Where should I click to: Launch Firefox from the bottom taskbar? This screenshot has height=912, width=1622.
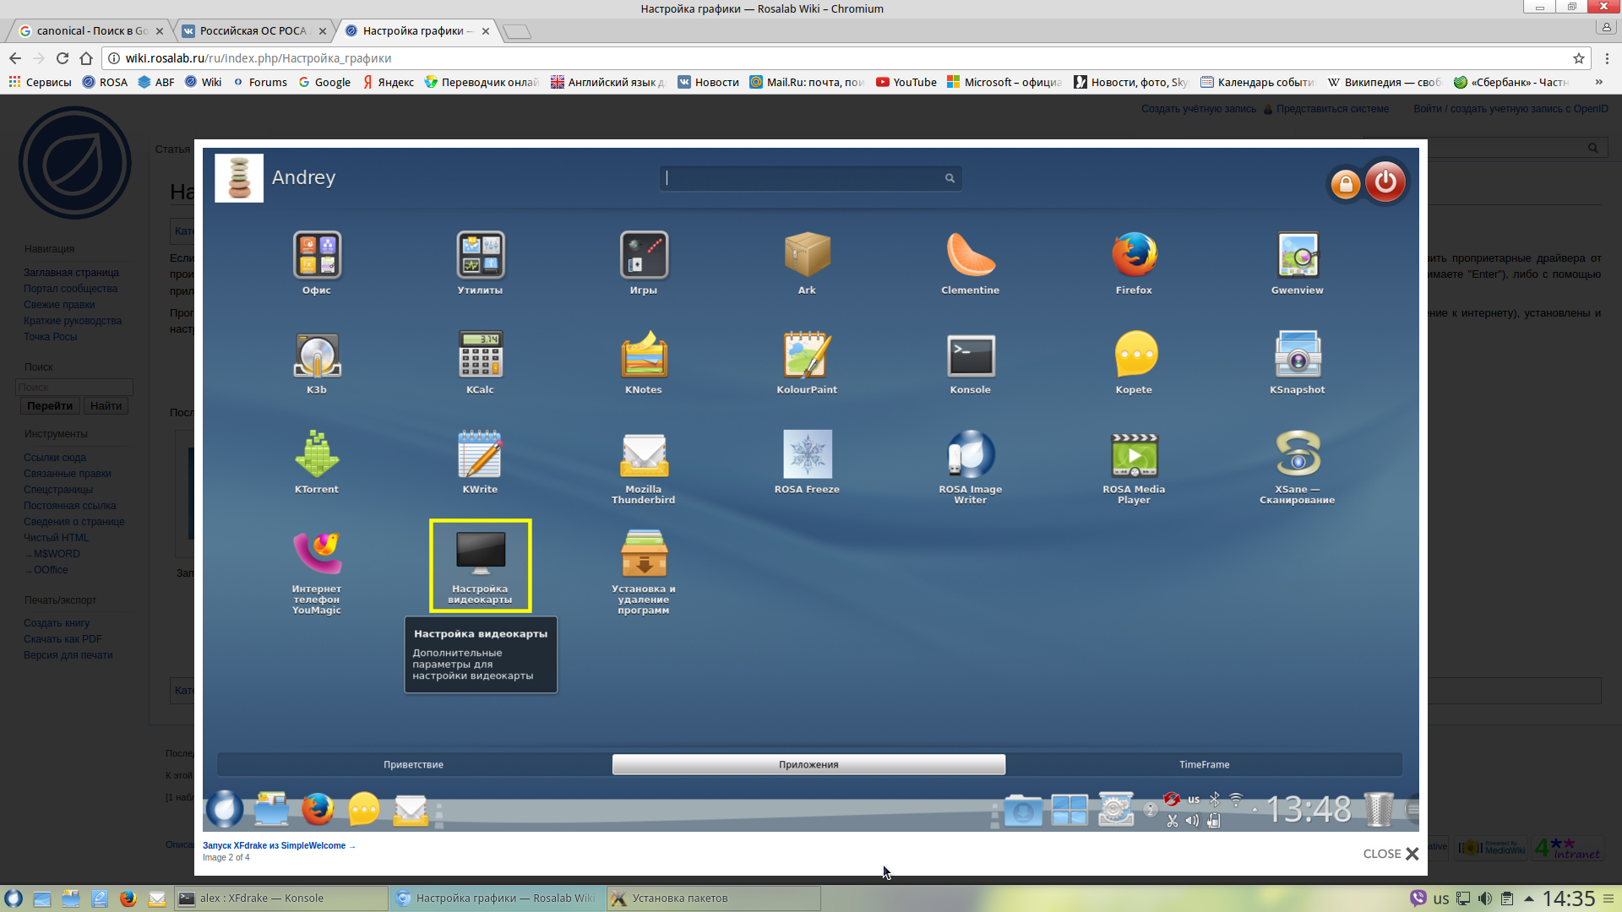click(128, 898)
